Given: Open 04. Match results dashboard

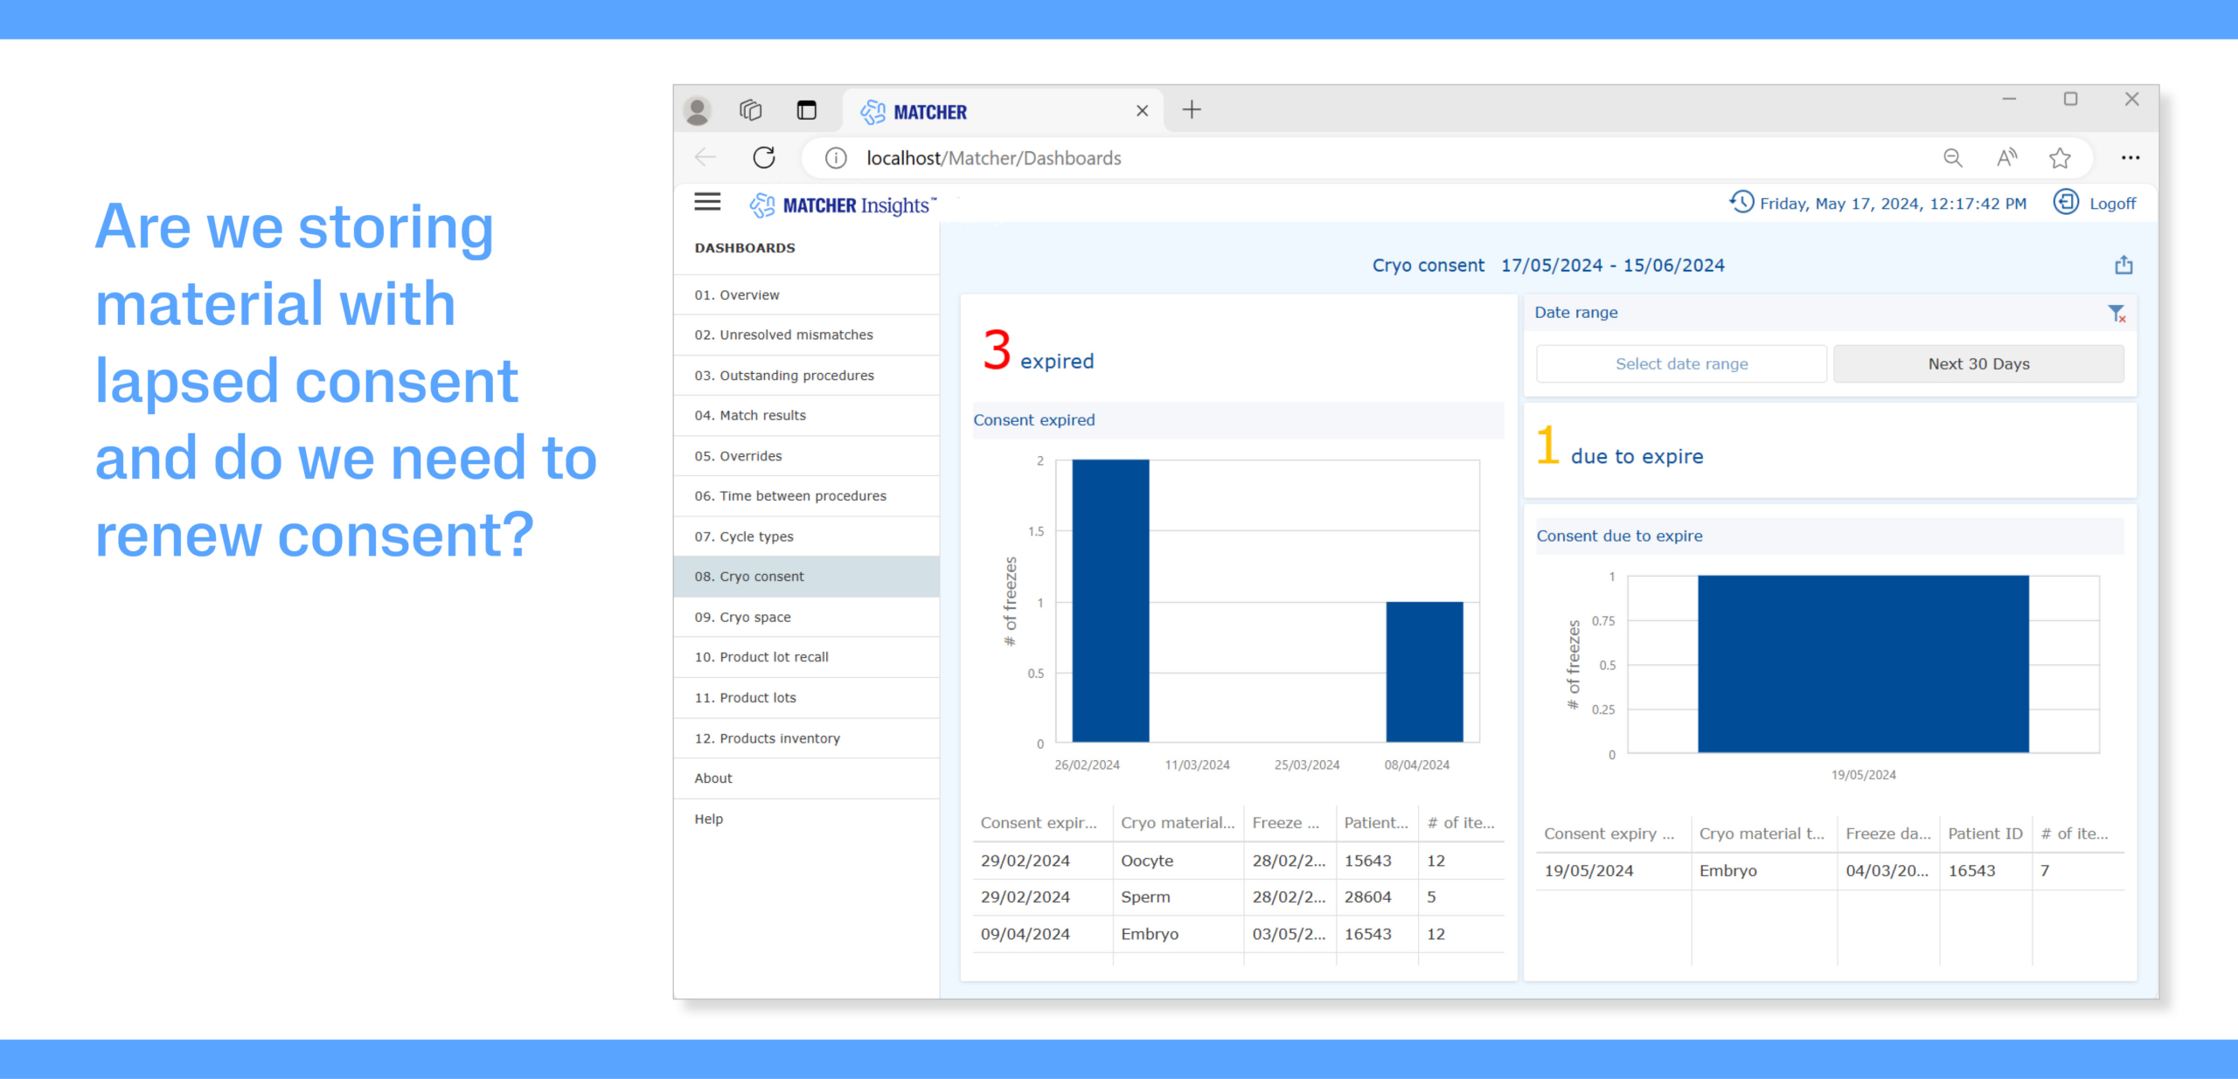Looking at the screenshot, I should coord(807,416).
